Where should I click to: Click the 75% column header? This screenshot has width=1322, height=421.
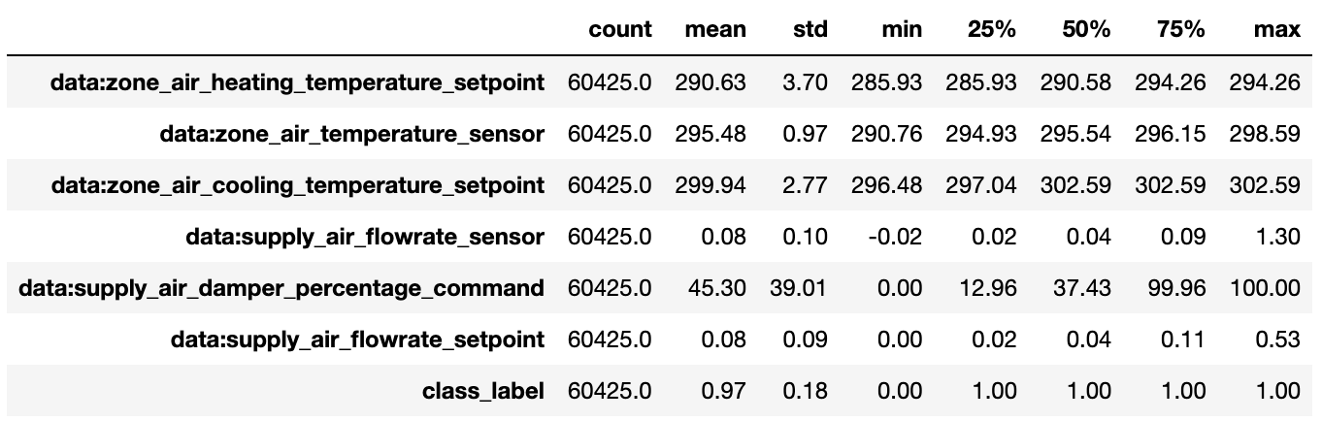click(x=1180, y=30)
